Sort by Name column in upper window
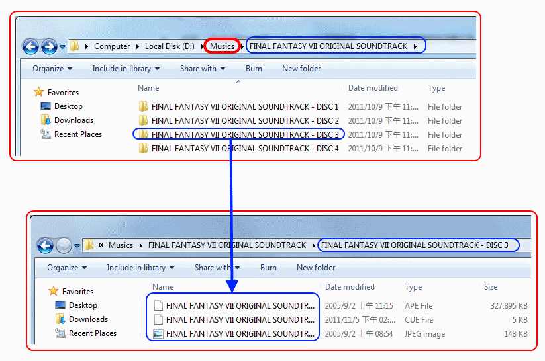The width and height of the screenshot is (545, 361). (148, 88)
